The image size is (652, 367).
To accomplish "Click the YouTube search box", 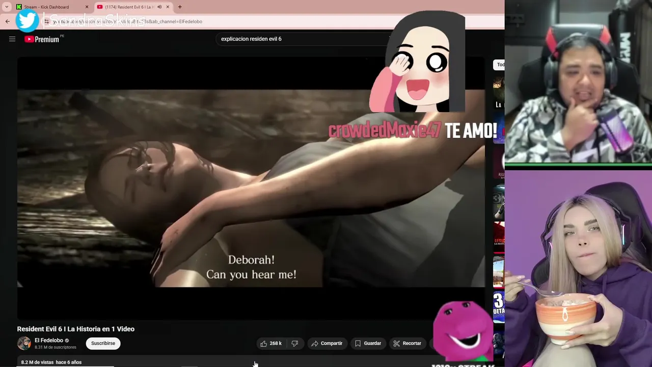I will point(303,39).
